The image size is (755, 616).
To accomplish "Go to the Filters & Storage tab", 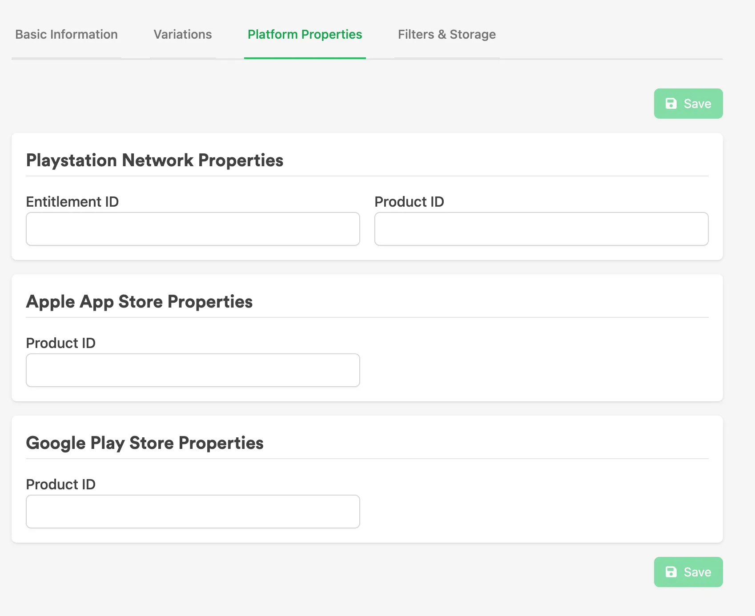I will pos(447,35).
